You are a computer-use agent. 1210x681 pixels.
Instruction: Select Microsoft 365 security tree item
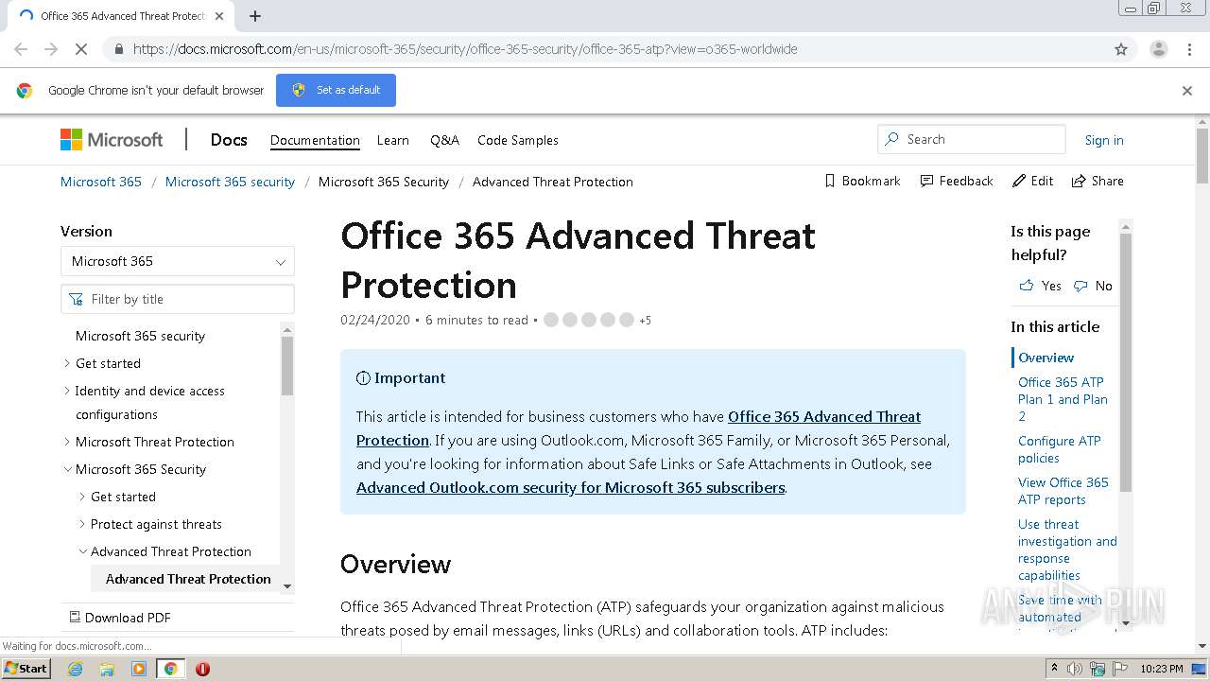pyautogui.click(x=140, y=336)
